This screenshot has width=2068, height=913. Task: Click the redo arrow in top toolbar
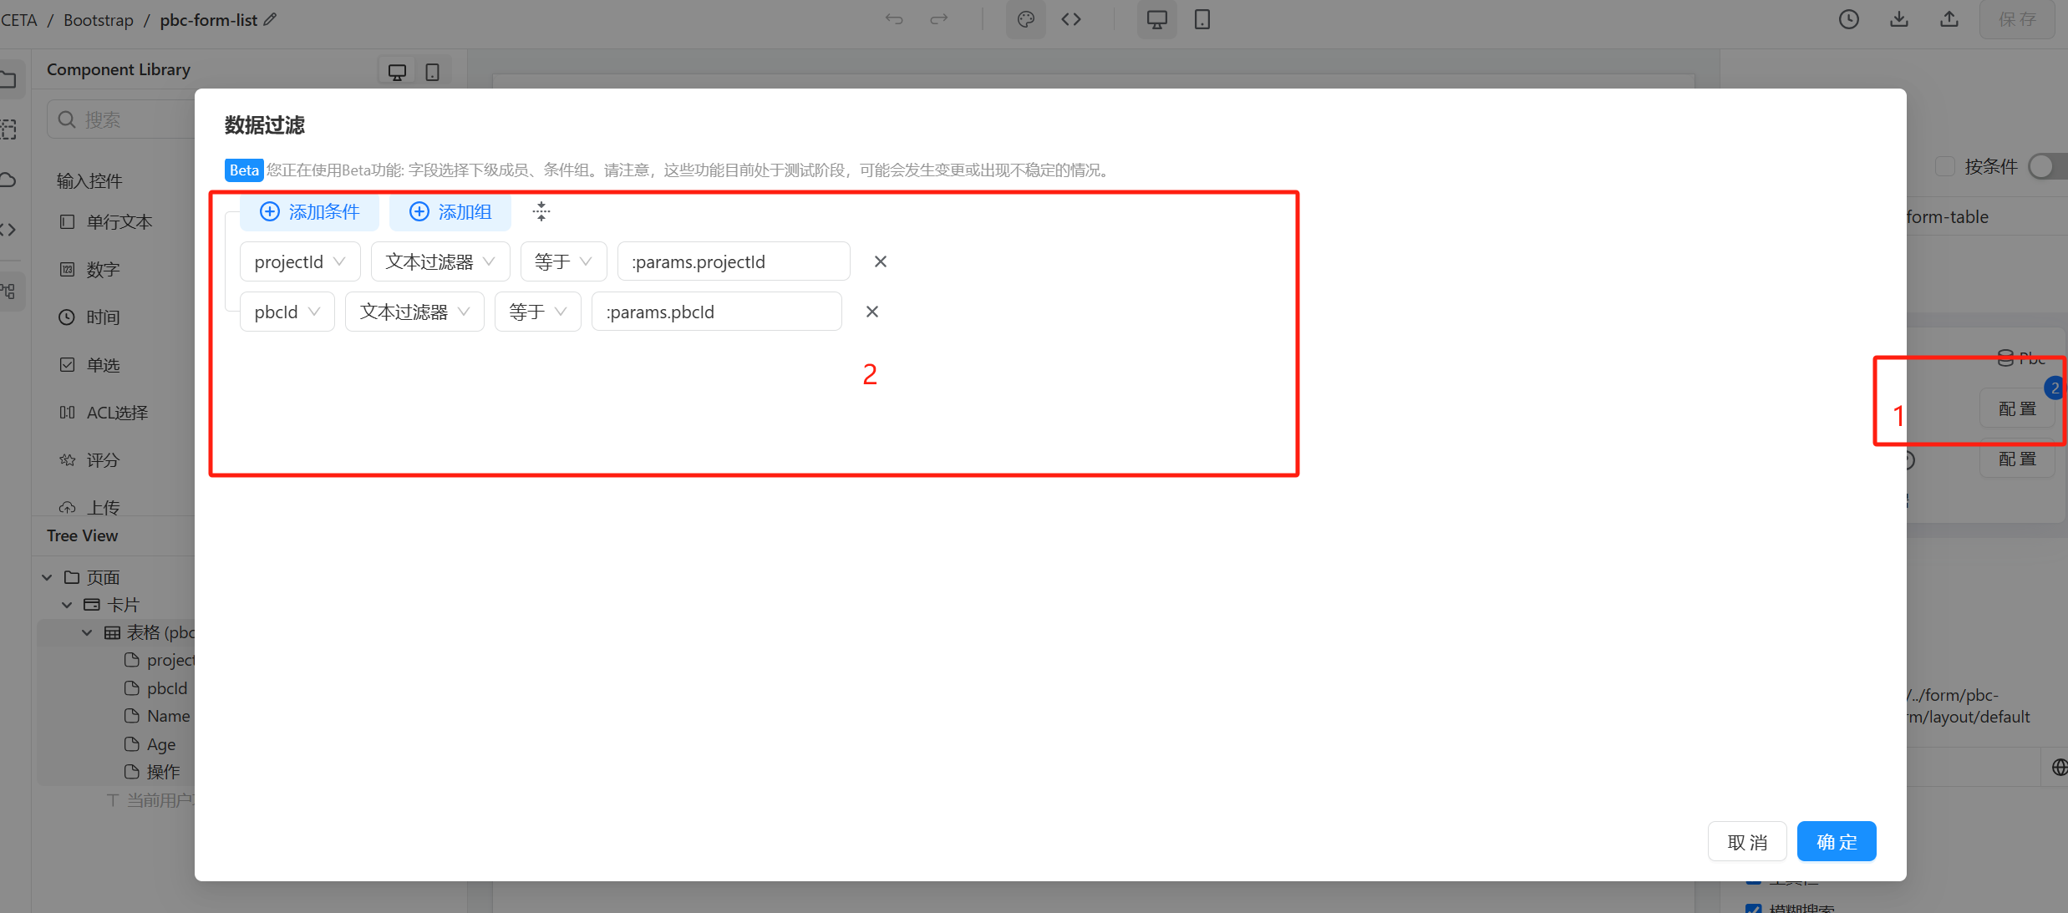(x=938, y=19)
